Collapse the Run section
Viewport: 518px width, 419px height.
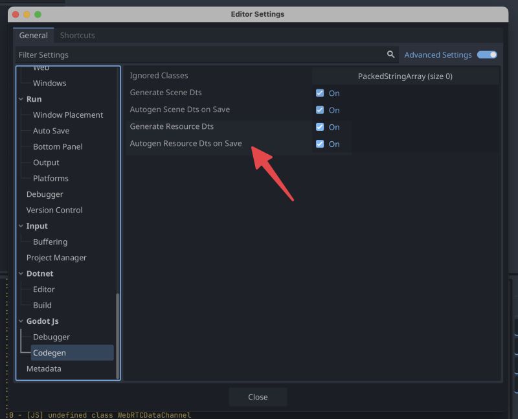(x=21, y=98)
